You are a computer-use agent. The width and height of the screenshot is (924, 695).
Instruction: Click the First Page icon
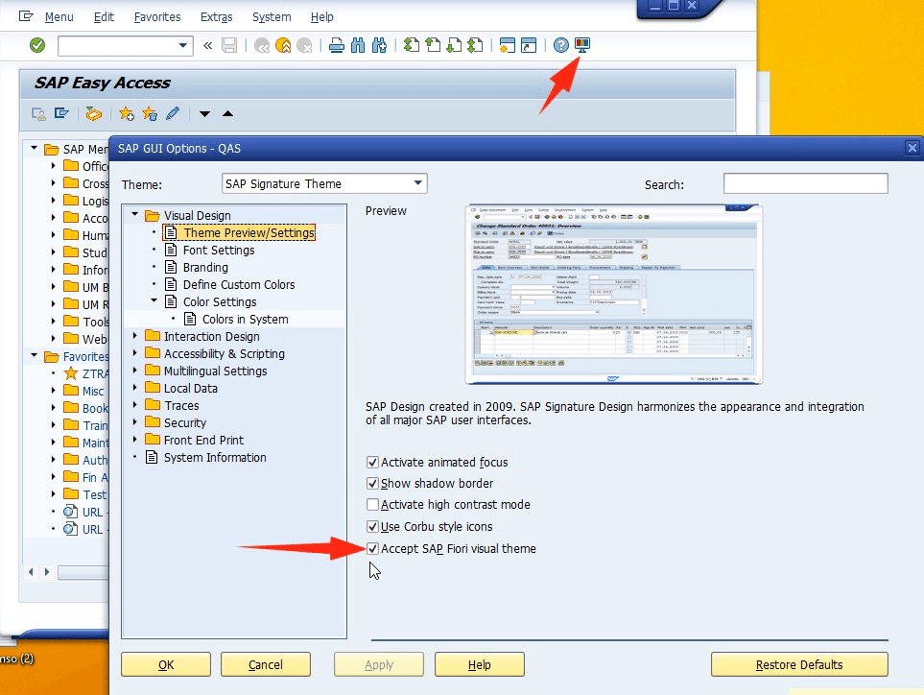pos(412,45)
